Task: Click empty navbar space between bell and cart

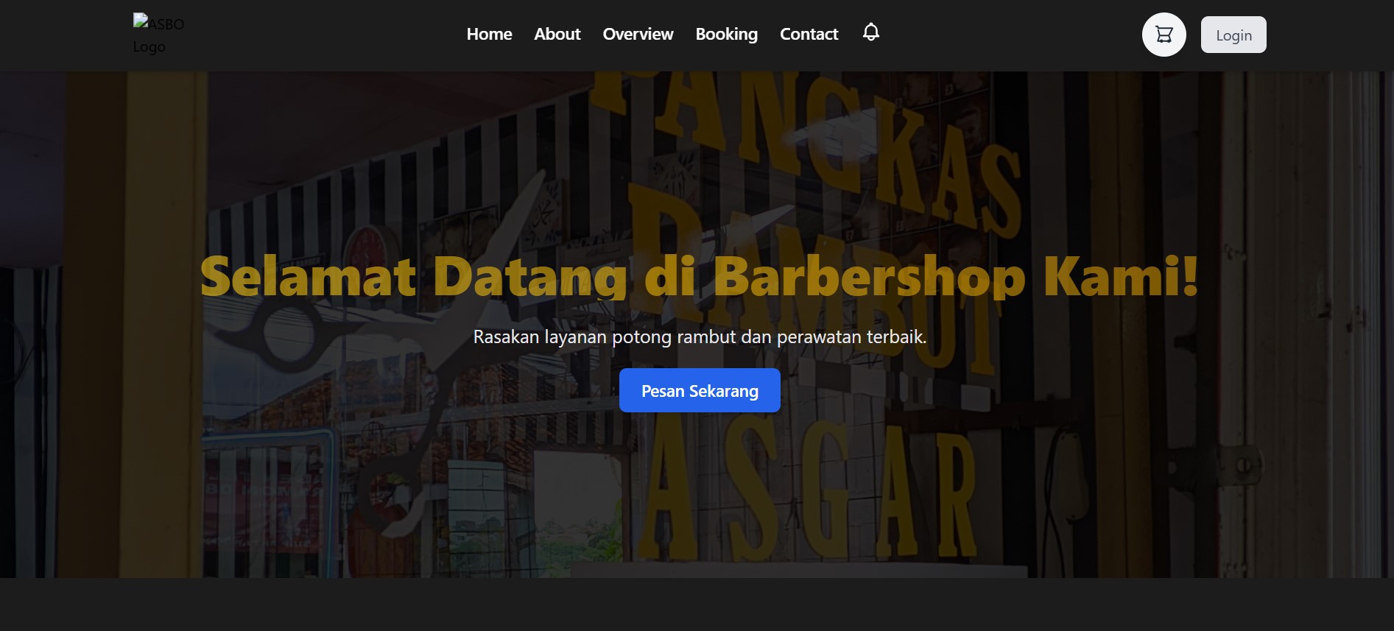Action: tap(1009, 35)
